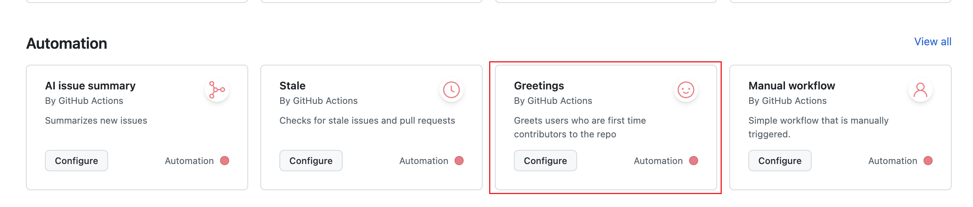This screenshot has height=207, width=973.
Task: Click the Stale workflow clock icon
Action: click(x=451, y=90)
